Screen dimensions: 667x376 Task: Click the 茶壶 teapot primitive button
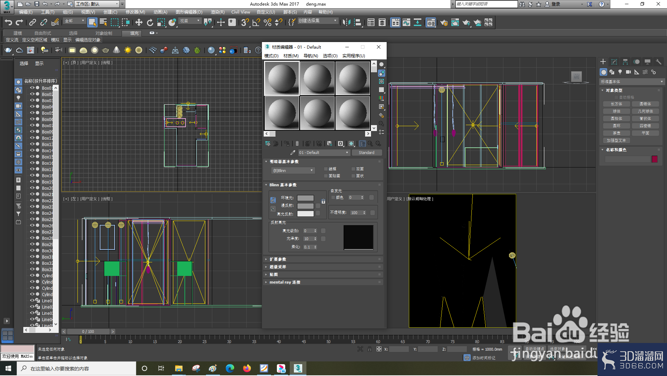click(x=617, y=133)
